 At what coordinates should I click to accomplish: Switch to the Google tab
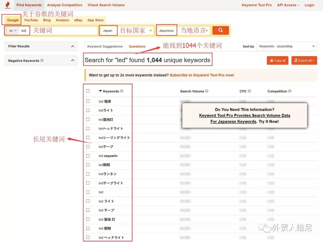point(13,20)
